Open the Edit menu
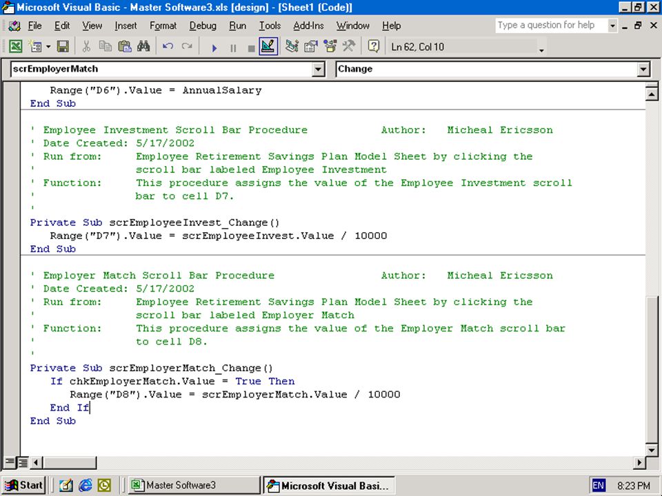662x496 pixels. (62, 25)
